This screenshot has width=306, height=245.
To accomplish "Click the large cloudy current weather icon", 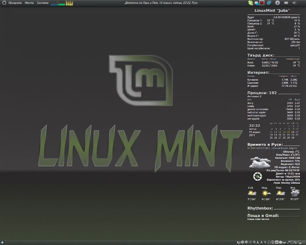I will 260,162.
